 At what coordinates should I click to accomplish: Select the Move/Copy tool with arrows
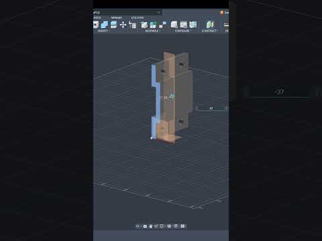[x=123, y=25]
